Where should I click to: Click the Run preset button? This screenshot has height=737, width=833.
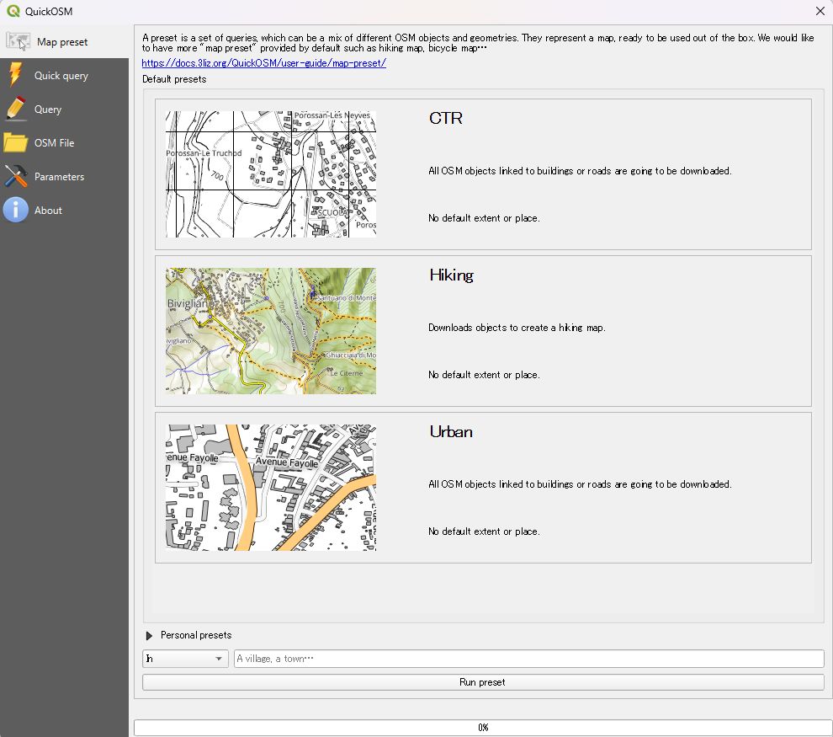click(x=483, y=682)
